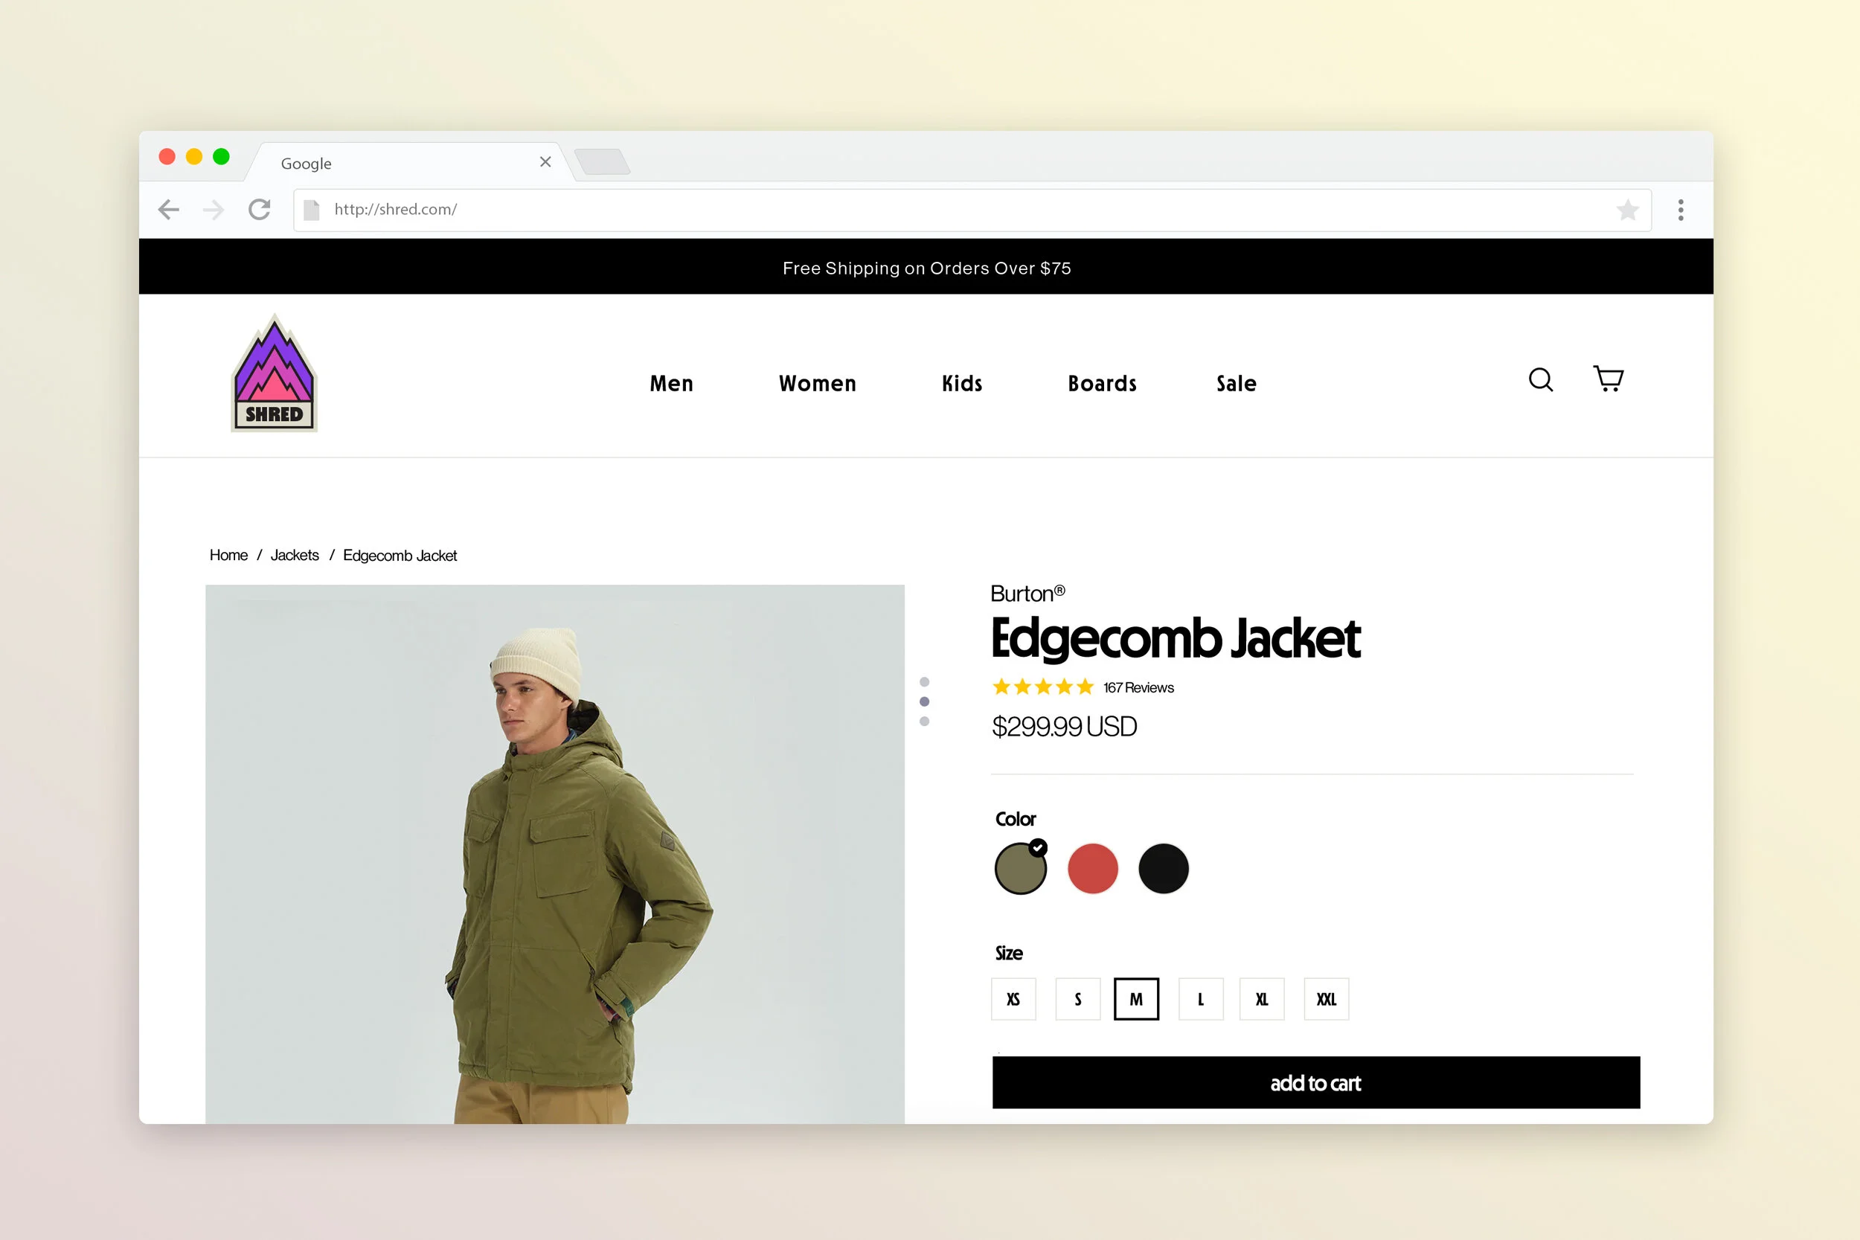Reload the page with refresh icon
The width and height of the screenshot is (1860, 1240).
(x=260, y=210)
